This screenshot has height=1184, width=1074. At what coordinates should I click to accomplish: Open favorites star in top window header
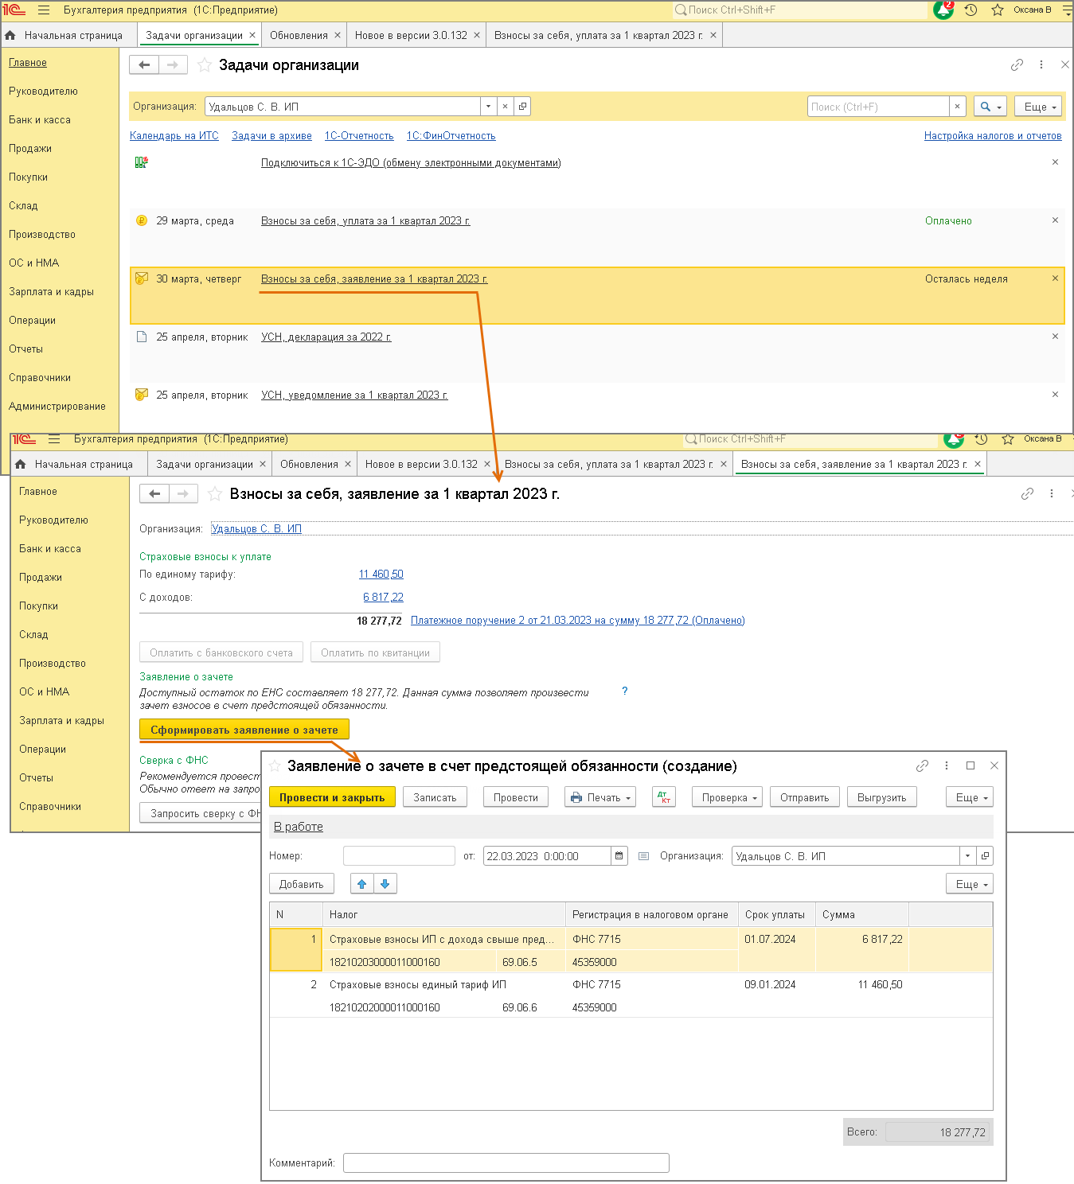[997, 10]
